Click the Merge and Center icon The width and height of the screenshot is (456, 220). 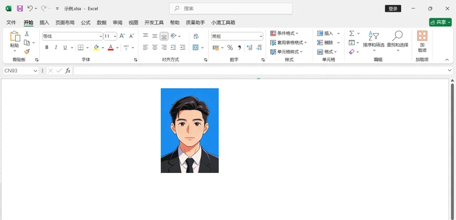(x=196, y=48)
